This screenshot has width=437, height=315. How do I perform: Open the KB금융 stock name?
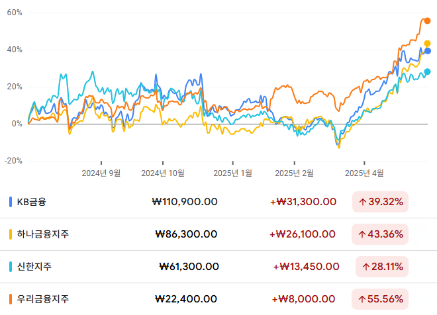click(x=31, y=201)
